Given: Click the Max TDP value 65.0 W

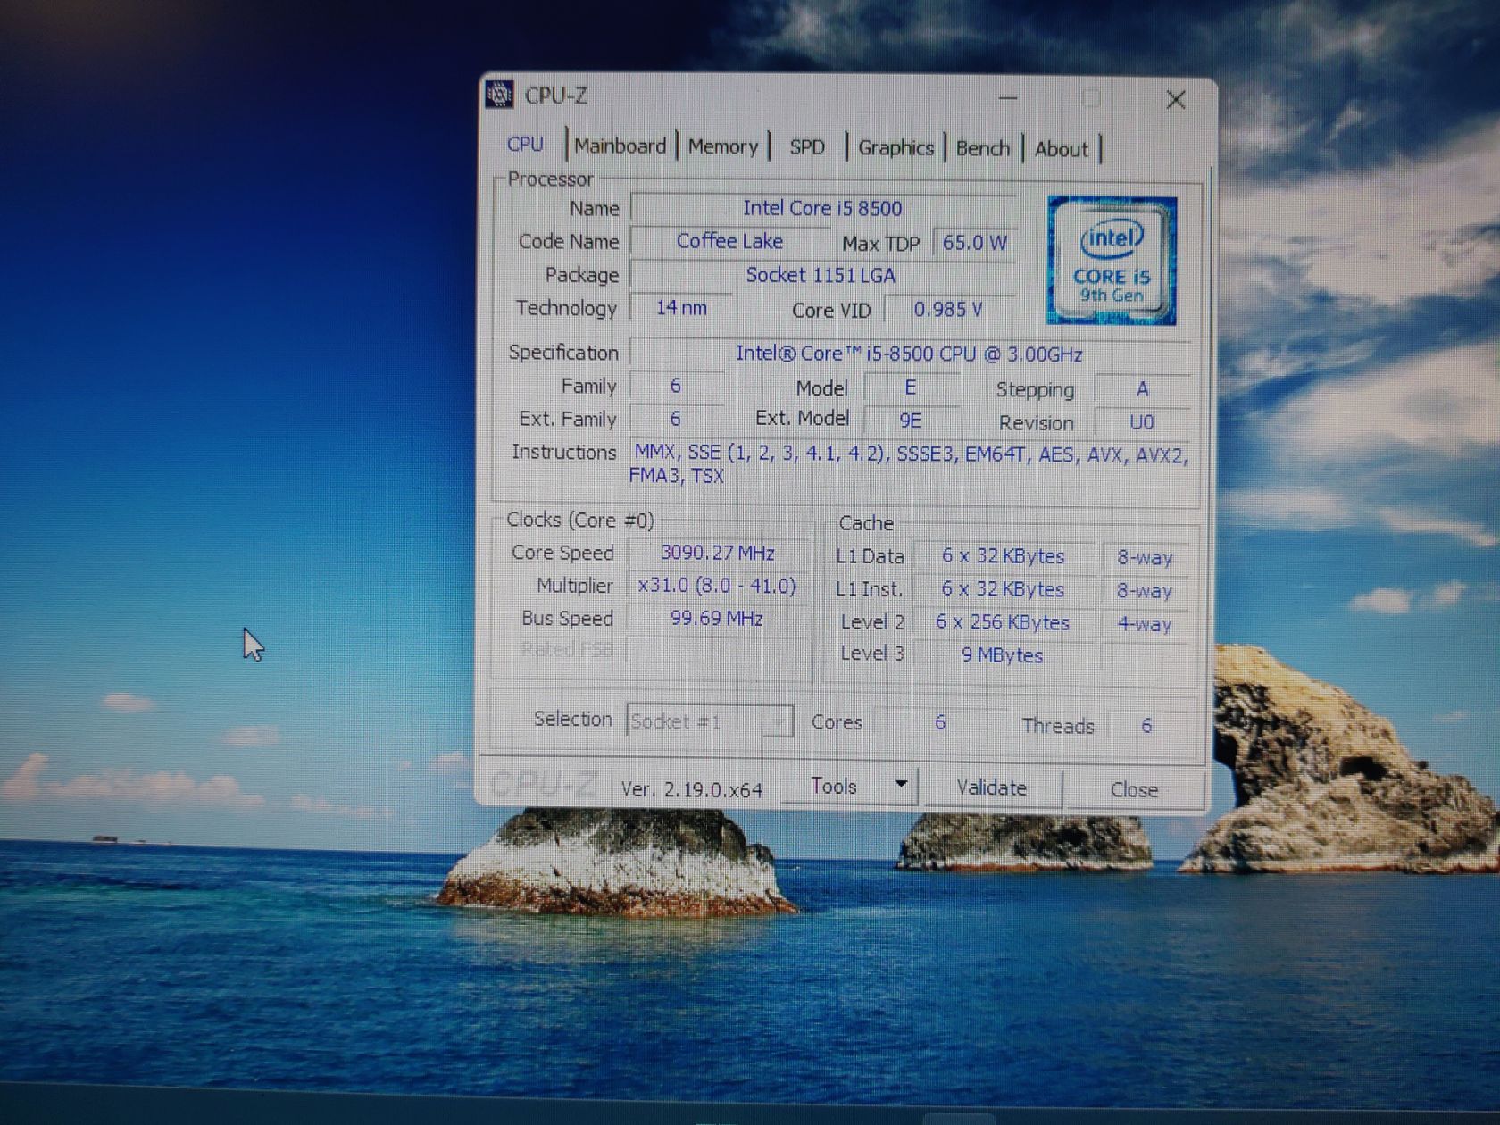Looking at the screenshot, I should point(974,243).
